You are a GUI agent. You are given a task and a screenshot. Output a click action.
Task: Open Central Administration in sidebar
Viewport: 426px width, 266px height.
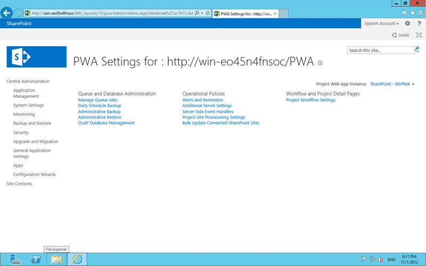click(28, 81)
